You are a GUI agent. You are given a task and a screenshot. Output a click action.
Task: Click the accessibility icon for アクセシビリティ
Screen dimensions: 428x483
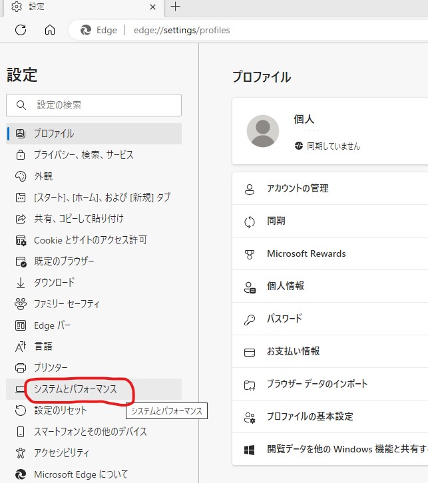point(21,453)
